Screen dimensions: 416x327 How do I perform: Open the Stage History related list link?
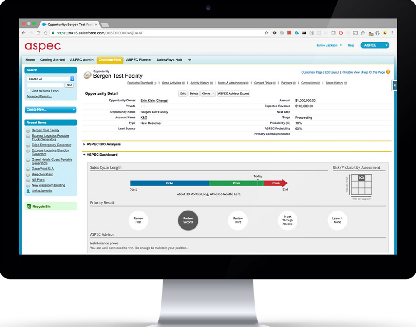[x=336, y=83]
